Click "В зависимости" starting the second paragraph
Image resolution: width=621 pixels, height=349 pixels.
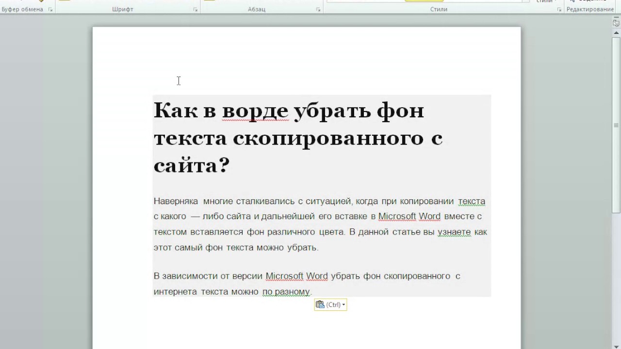186,276
